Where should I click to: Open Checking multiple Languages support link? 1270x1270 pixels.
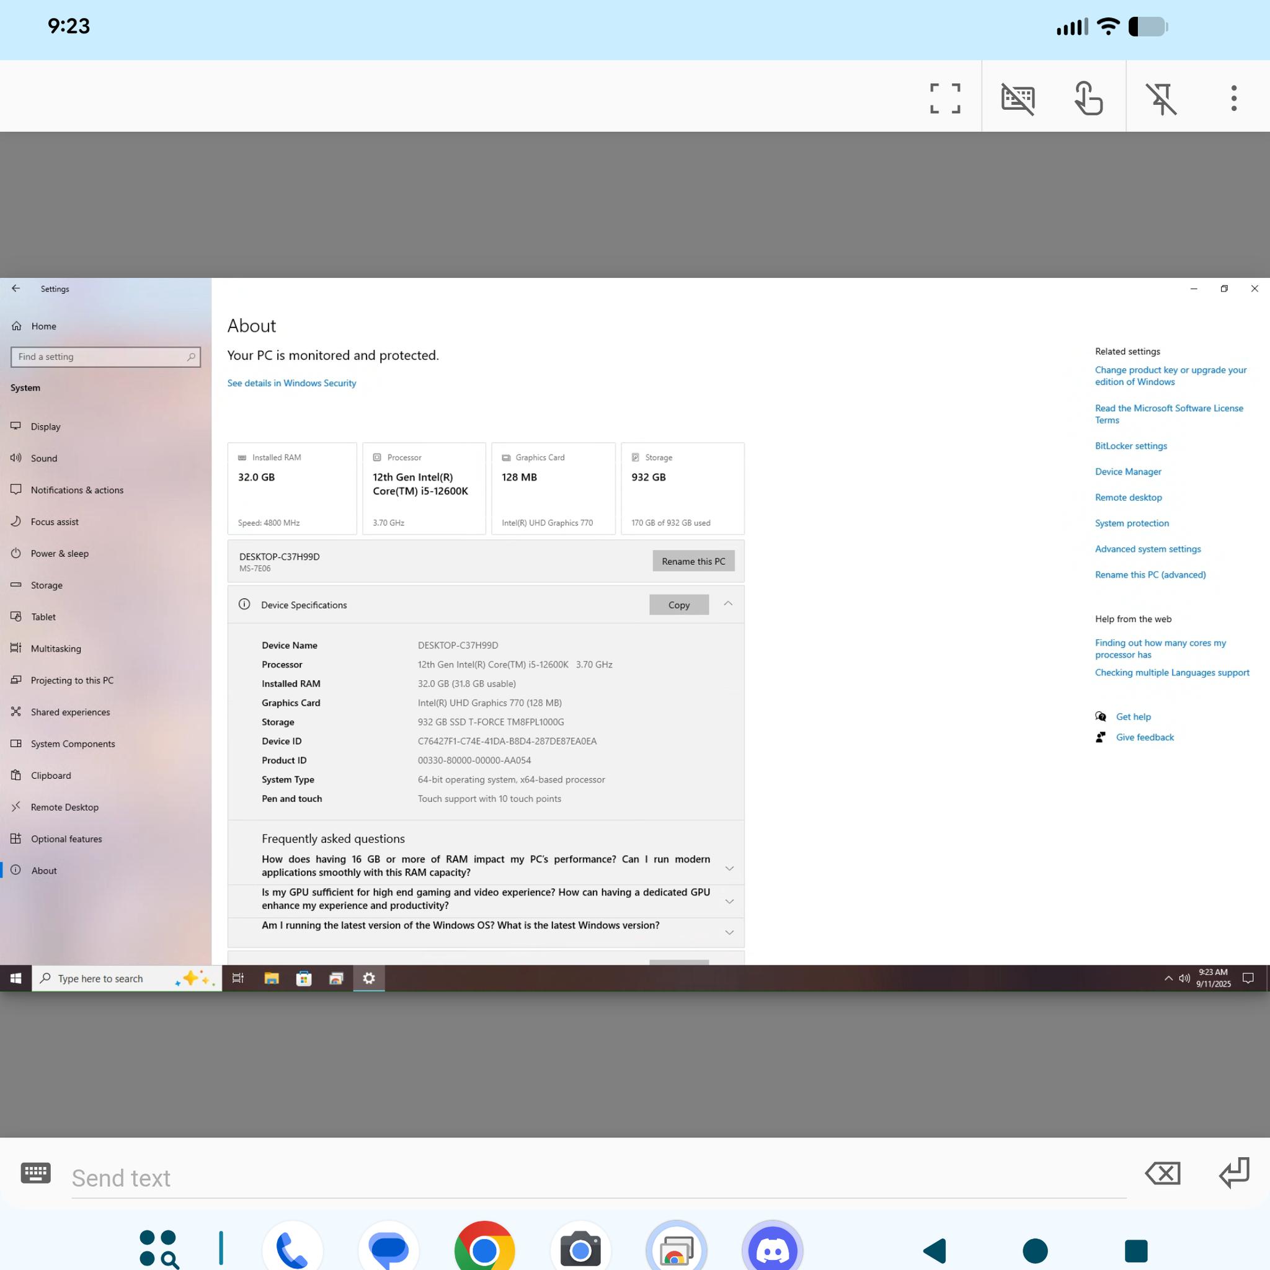pyautogui.click(x=1172, y=672)
